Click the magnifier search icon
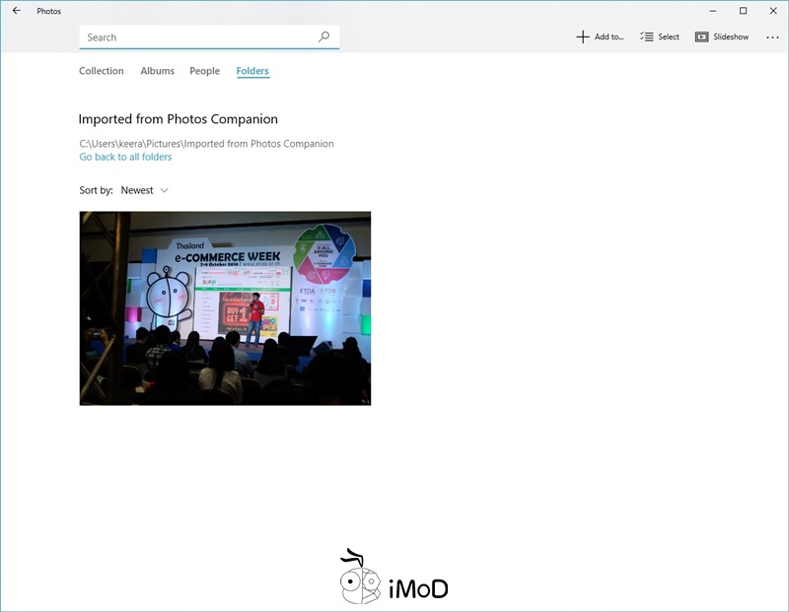Image resolution: width=789 pixels, height=612 pixels. [x=323, y=37]
